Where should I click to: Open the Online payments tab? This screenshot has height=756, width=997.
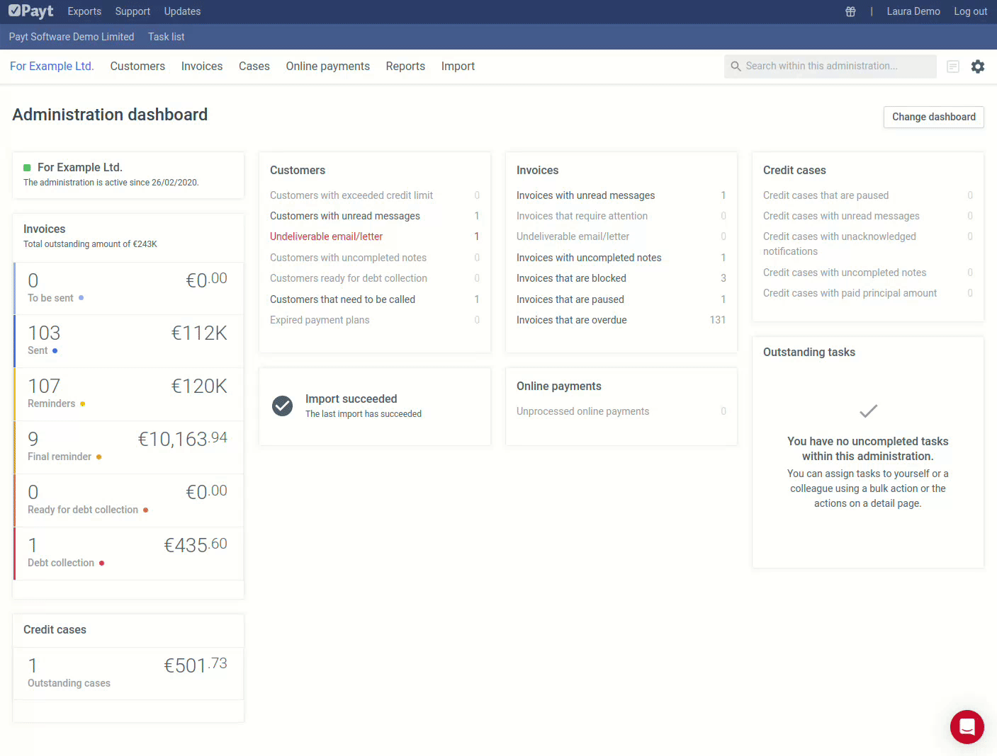tap(328, 67)
